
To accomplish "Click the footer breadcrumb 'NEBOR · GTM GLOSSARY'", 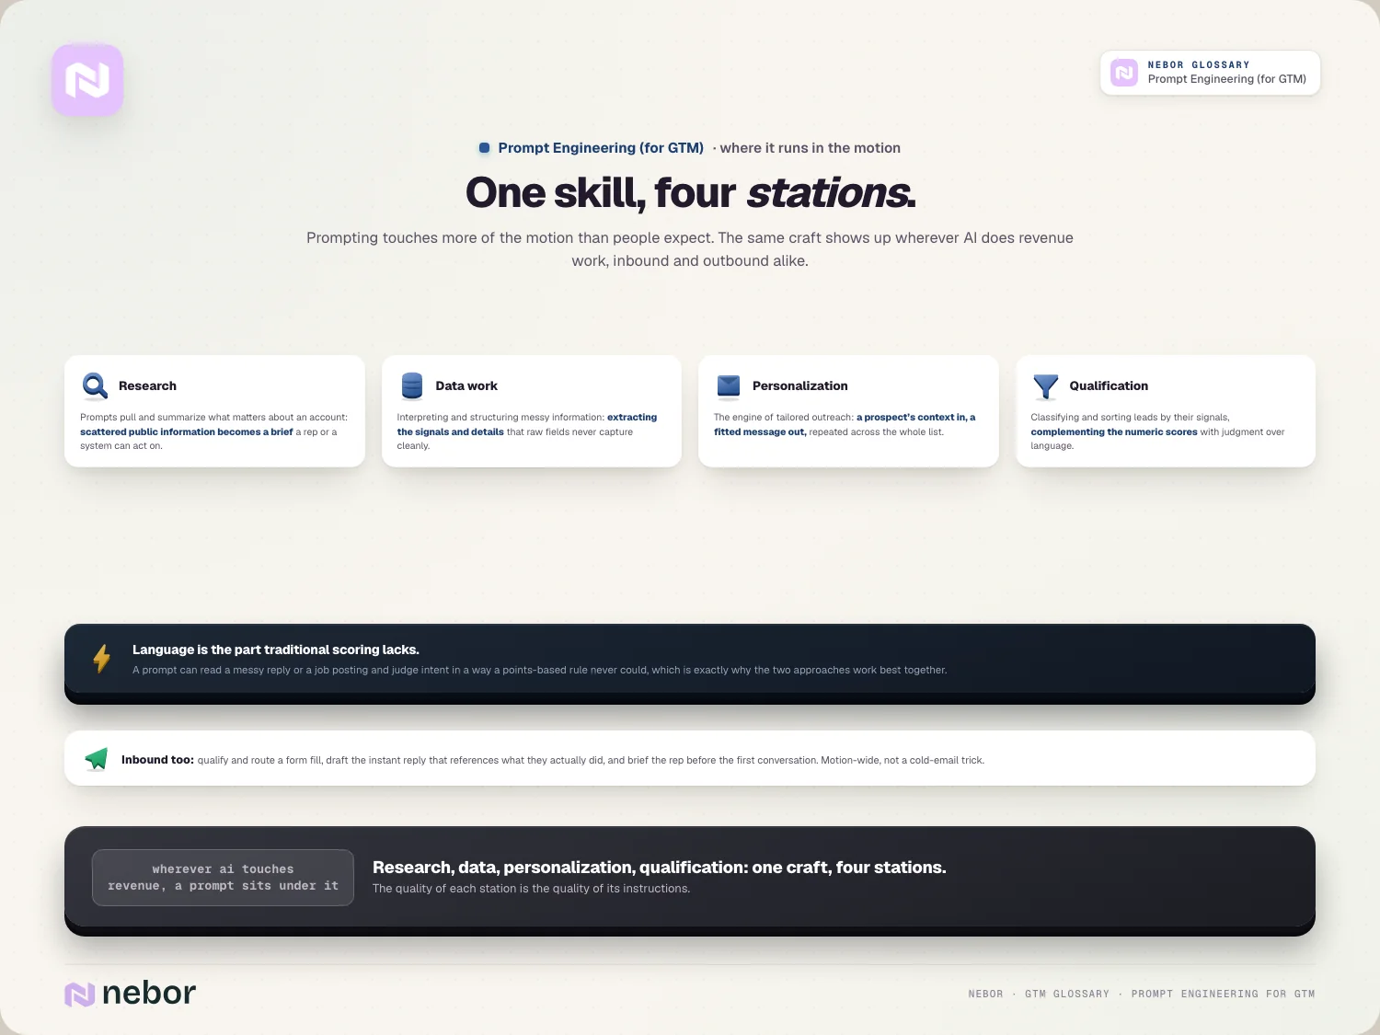I will [x=1039, y=994].
